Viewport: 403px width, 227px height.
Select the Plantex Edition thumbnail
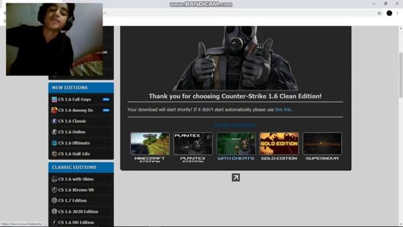193,144
